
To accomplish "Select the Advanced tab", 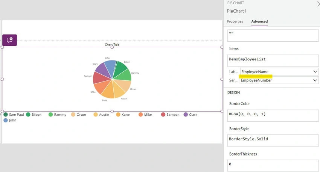I will 259,21.
